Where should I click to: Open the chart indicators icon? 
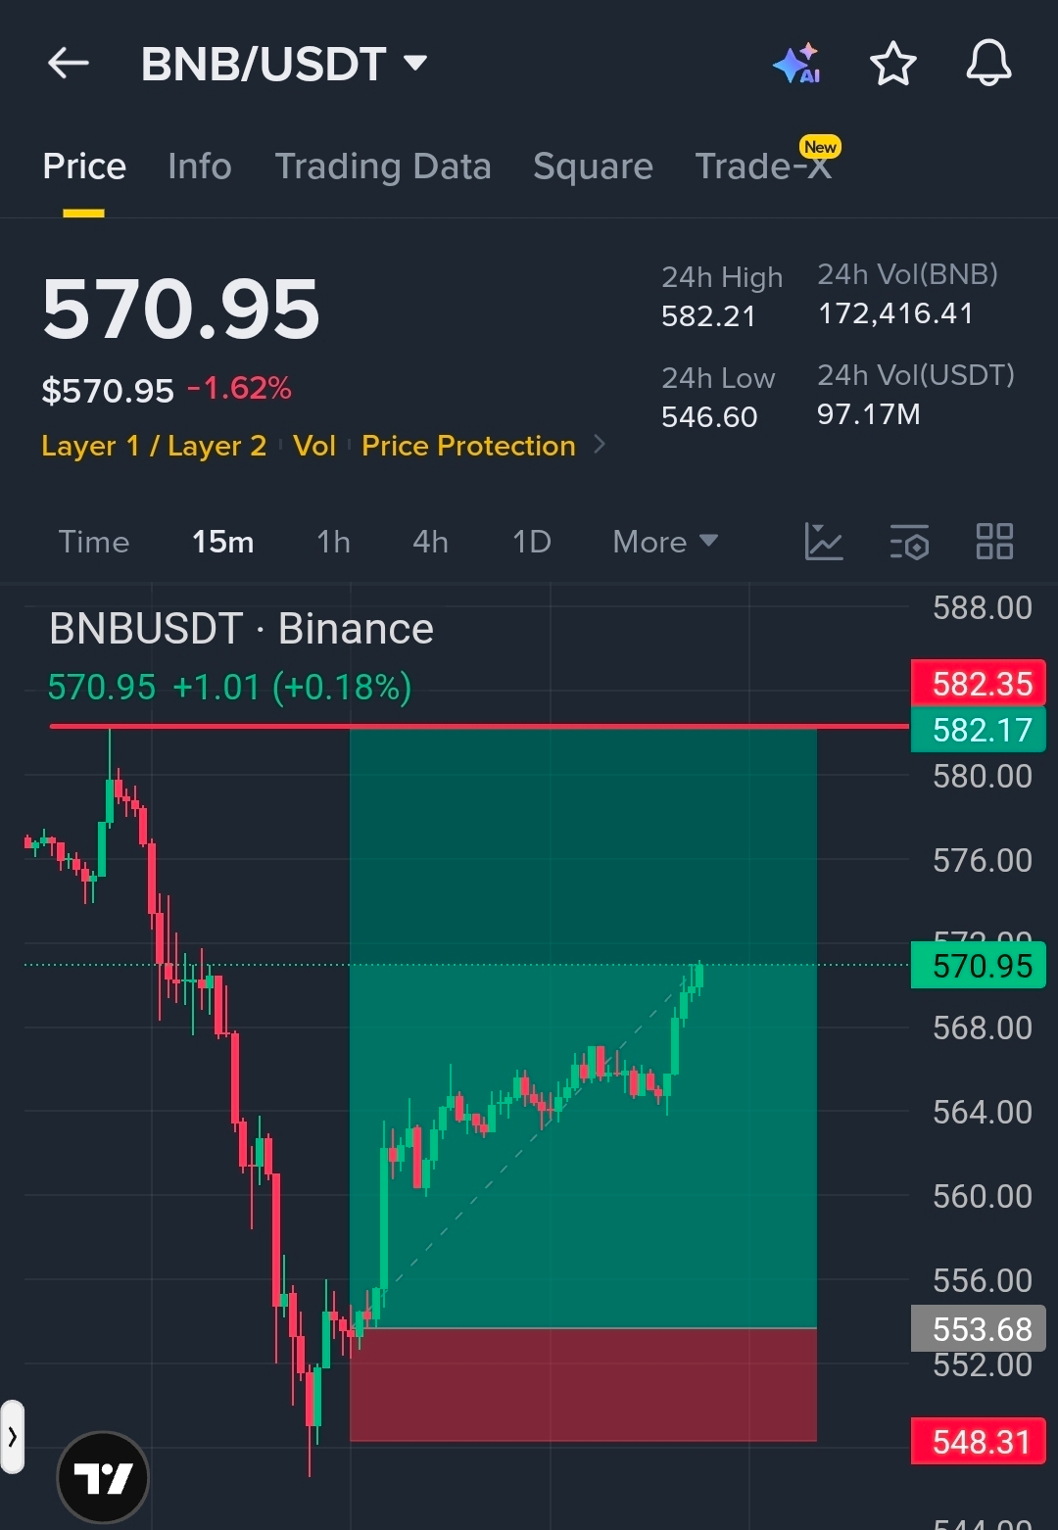point(823,541)
